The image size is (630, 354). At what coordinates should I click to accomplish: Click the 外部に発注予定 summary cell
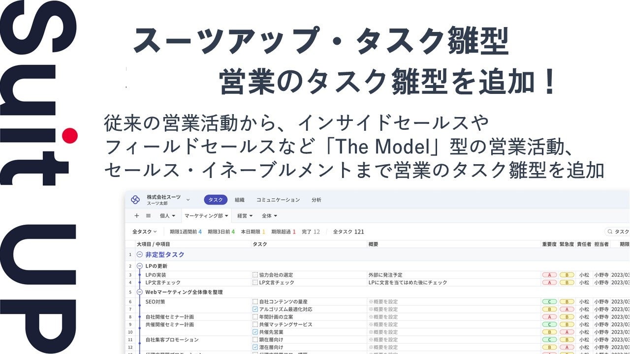point(385,275)
